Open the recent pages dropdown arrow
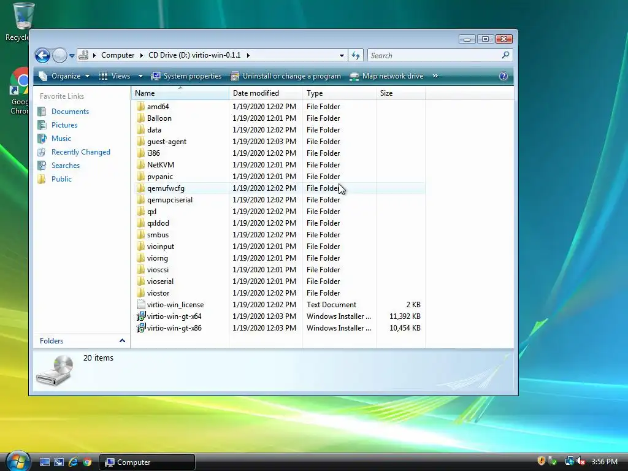 72,56
